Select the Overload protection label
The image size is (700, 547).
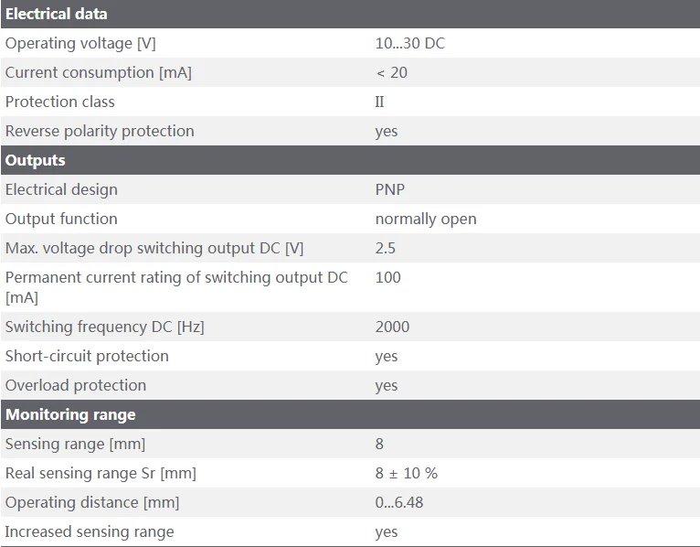[x=76, y=385]
